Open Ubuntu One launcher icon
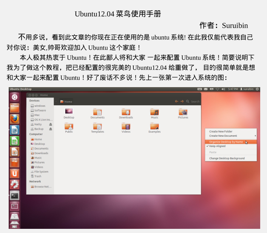Screen dimensions: 267x233 14,174
